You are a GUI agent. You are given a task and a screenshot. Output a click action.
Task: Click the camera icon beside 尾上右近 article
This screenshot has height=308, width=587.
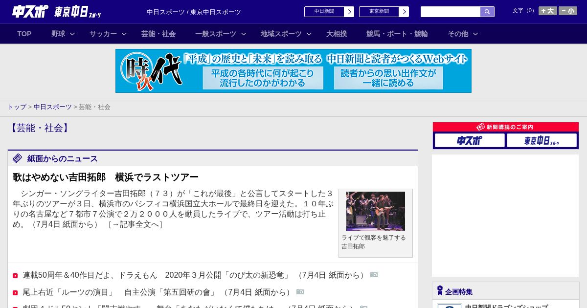tap(300, 292)
